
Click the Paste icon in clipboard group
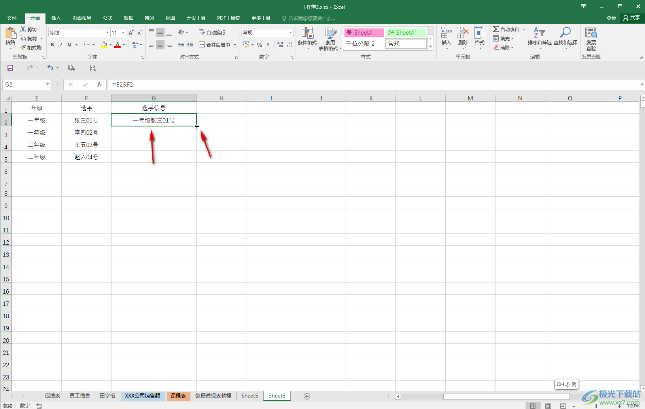10,33
